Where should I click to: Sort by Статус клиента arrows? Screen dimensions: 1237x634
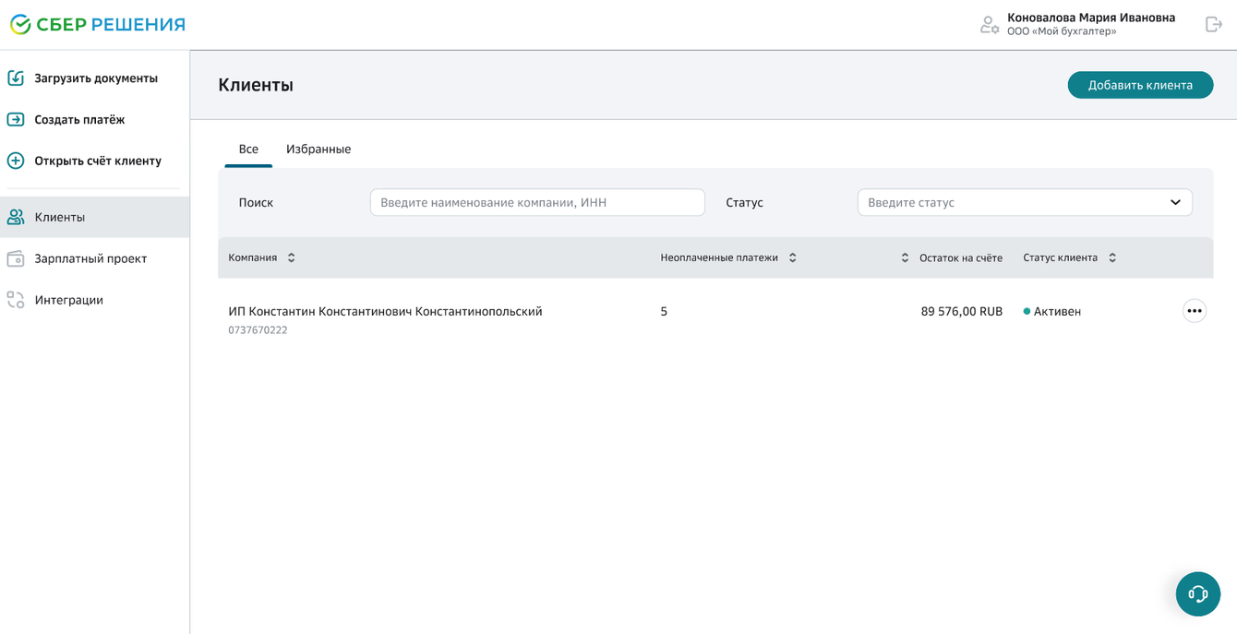click(1112, 258)
